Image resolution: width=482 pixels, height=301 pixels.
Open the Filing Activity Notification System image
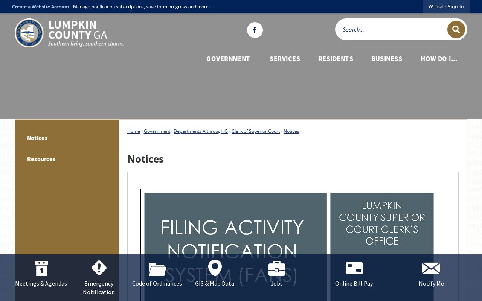289,245
